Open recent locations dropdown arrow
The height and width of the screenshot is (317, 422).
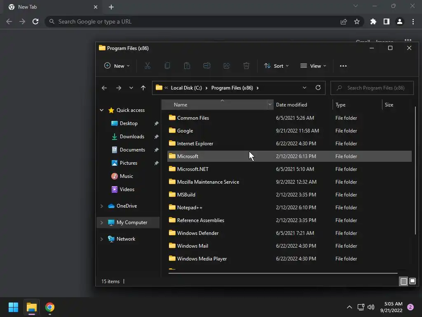131,88
